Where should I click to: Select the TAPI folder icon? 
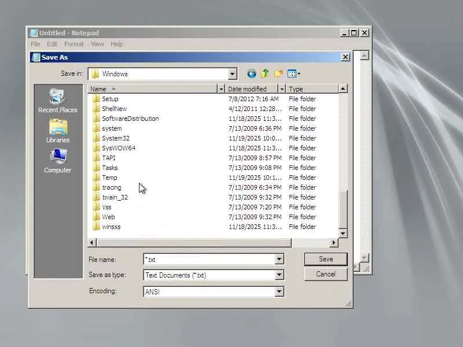click(x=96, y=158)
